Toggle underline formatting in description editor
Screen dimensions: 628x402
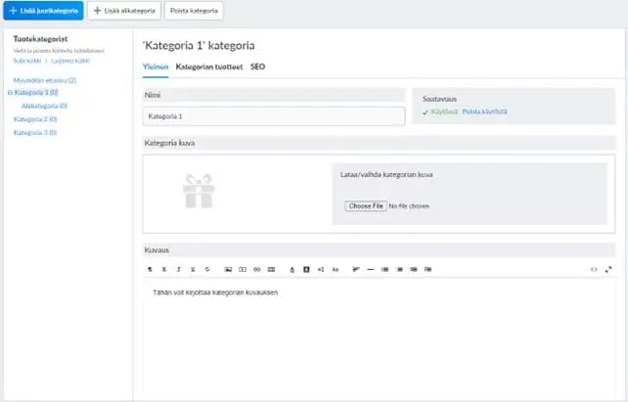click(193, 270)
